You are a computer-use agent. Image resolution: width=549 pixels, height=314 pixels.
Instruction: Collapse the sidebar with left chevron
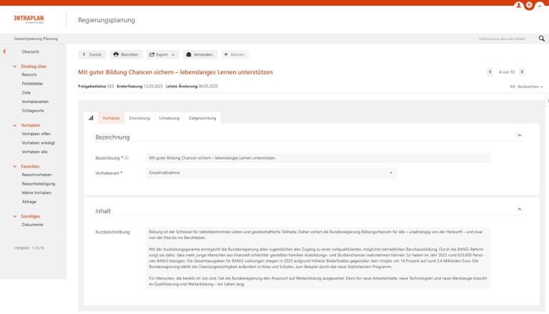(x=4, y=52)
